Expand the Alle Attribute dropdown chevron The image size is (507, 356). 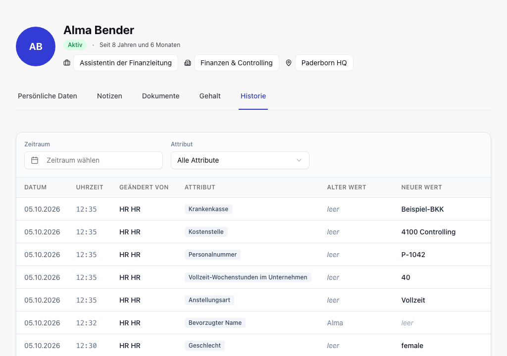click(299, 160)
